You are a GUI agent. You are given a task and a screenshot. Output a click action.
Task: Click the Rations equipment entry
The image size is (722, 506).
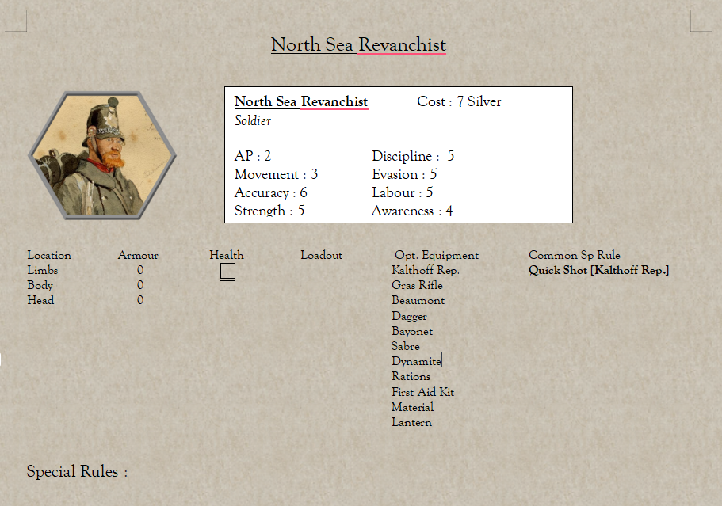[411, 376]
